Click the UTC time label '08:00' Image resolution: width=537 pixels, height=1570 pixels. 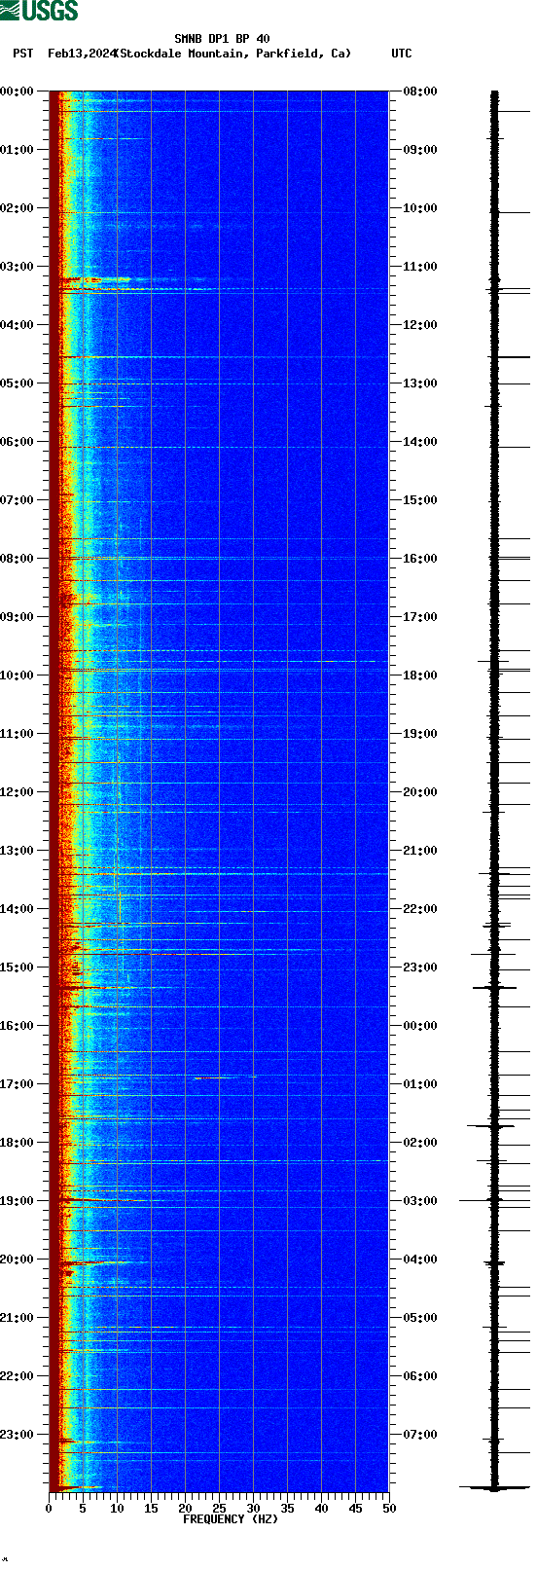point(420,91)
